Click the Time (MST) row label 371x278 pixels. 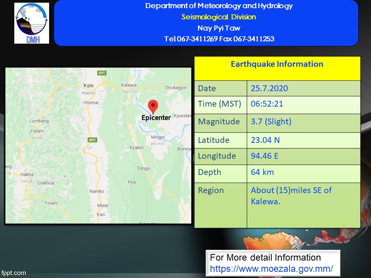[220, 104]
